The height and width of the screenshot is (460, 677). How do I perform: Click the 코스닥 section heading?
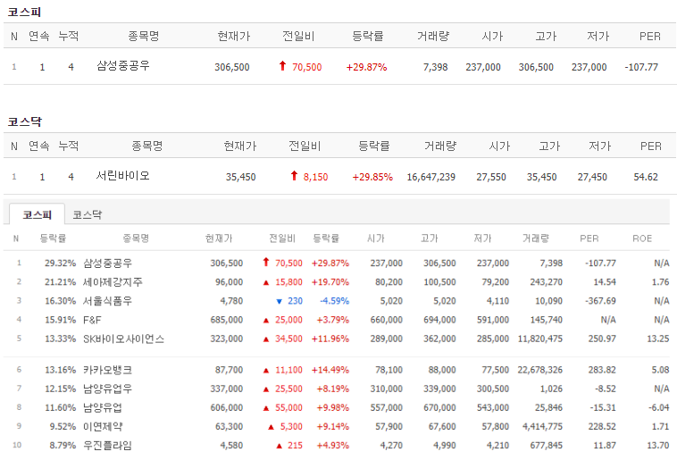click(x=25, y=121)
